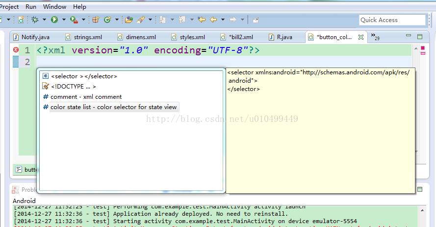Click the editor's bottom source tab
Image resolution: width=436 pixels, height=227 pixels.
pos(26,170)
